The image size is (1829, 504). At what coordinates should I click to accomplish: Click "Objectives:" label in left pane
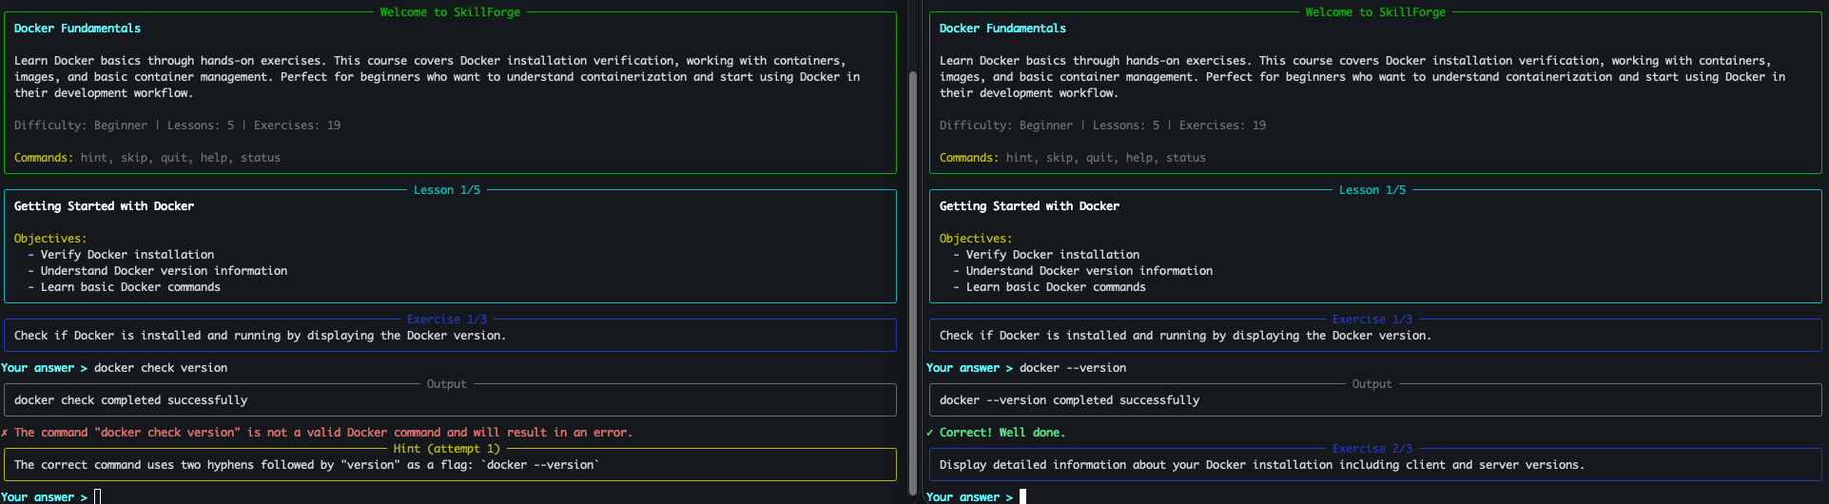pos(50,239)
